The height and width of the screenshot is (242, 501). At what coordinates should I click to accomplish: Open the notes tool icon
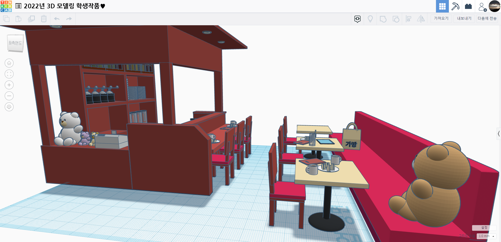357,19
